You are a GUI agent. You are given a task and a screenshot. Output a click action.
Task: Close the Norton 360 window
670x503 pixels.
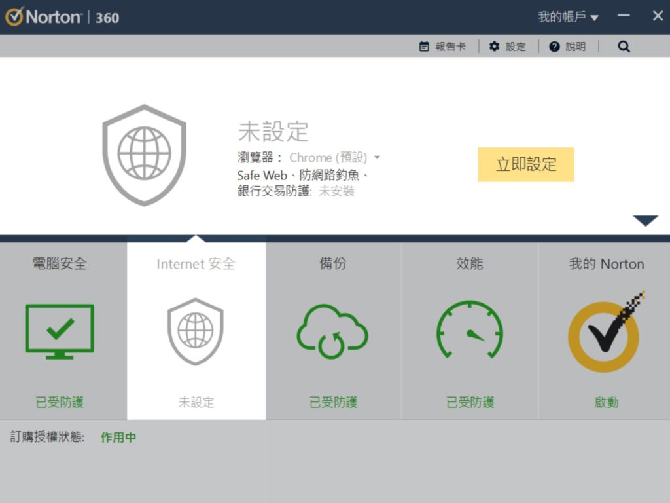click(x=658, y=16)
